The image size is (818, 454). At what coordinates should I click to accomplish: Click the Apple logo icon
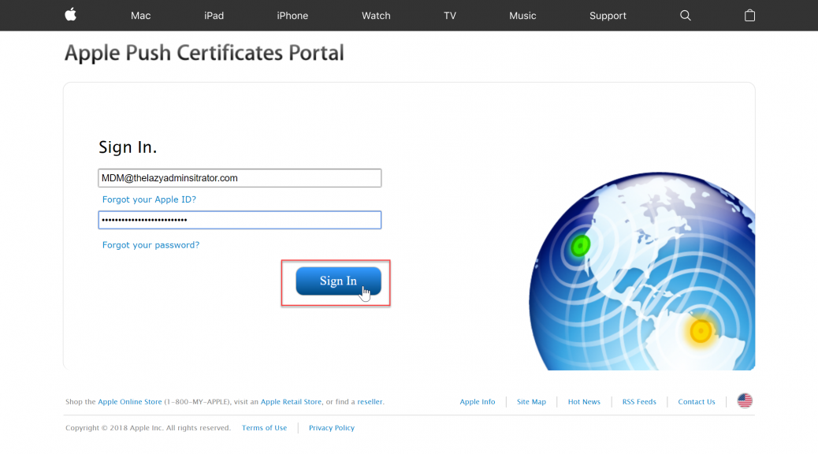[70, 15]
